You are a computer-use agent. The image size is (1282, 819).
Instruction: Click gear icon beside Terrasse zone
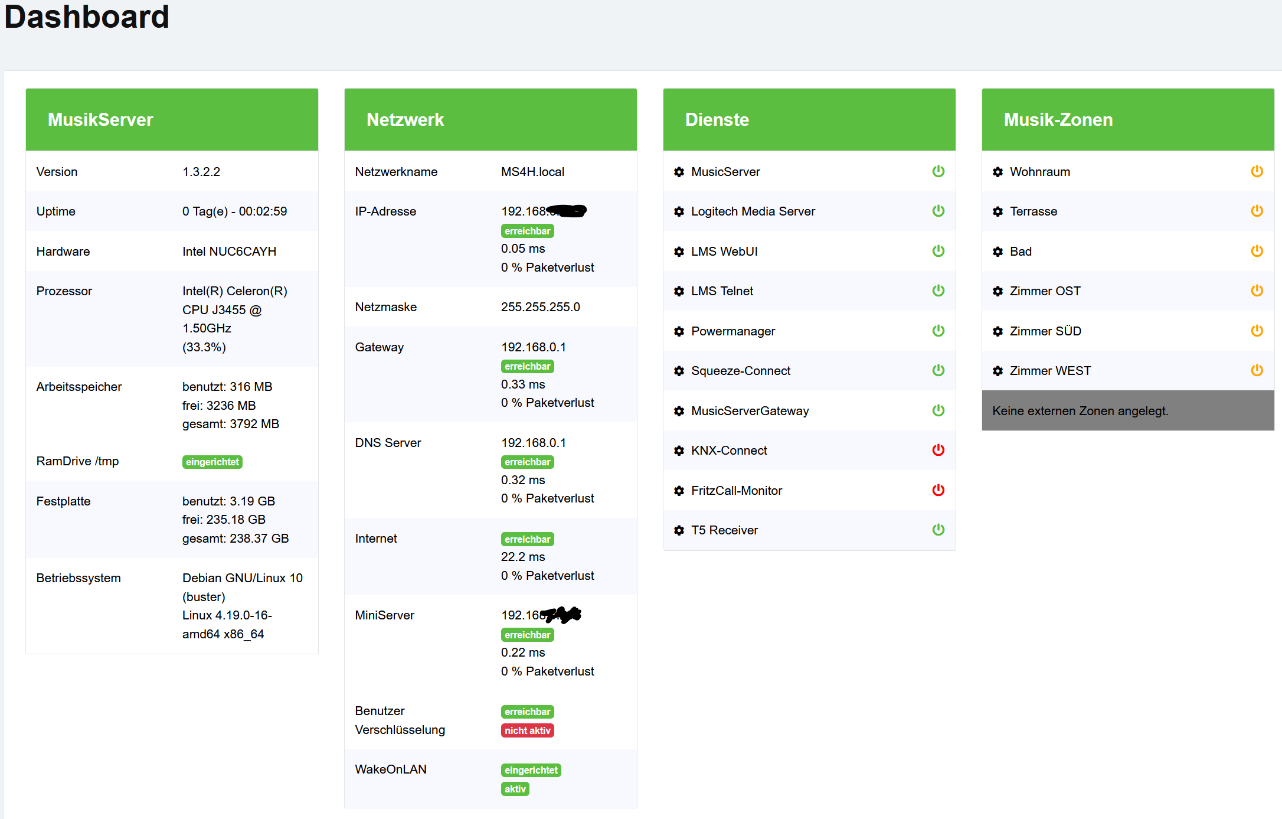[x=998, y=211]
